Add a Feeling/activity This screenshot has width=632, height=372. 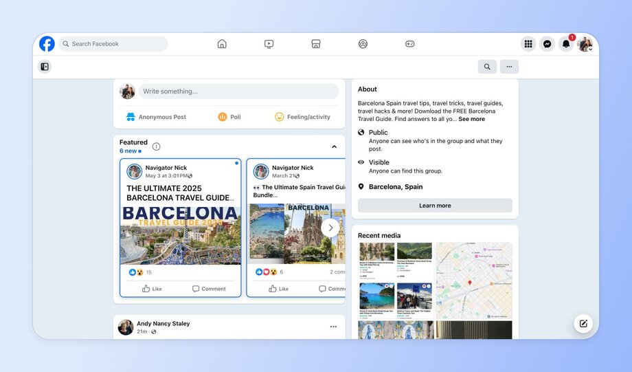(302, 117)
